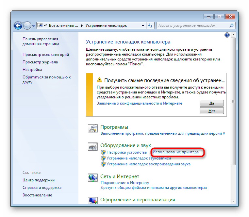Expand the address bar history dropdown
This screenshot has height=217, width=249.
point(143,25)
